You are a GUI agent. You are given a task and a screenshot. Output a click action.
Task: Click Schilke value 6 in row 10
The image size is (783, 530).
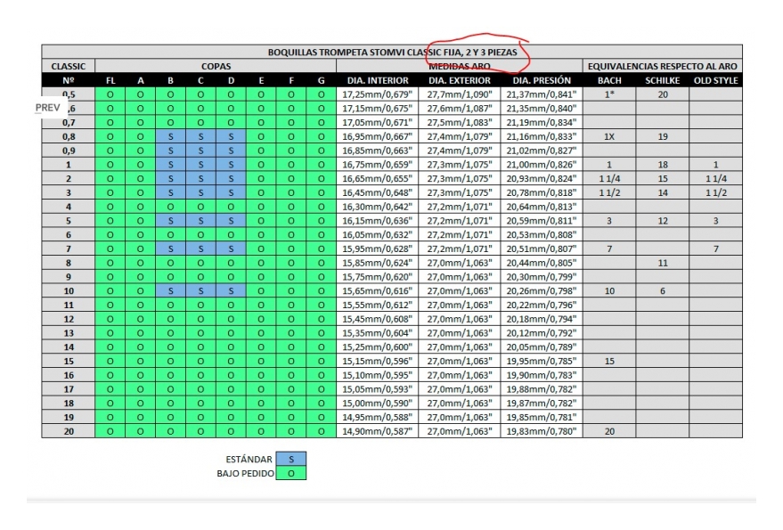click(x=662, y=290)
